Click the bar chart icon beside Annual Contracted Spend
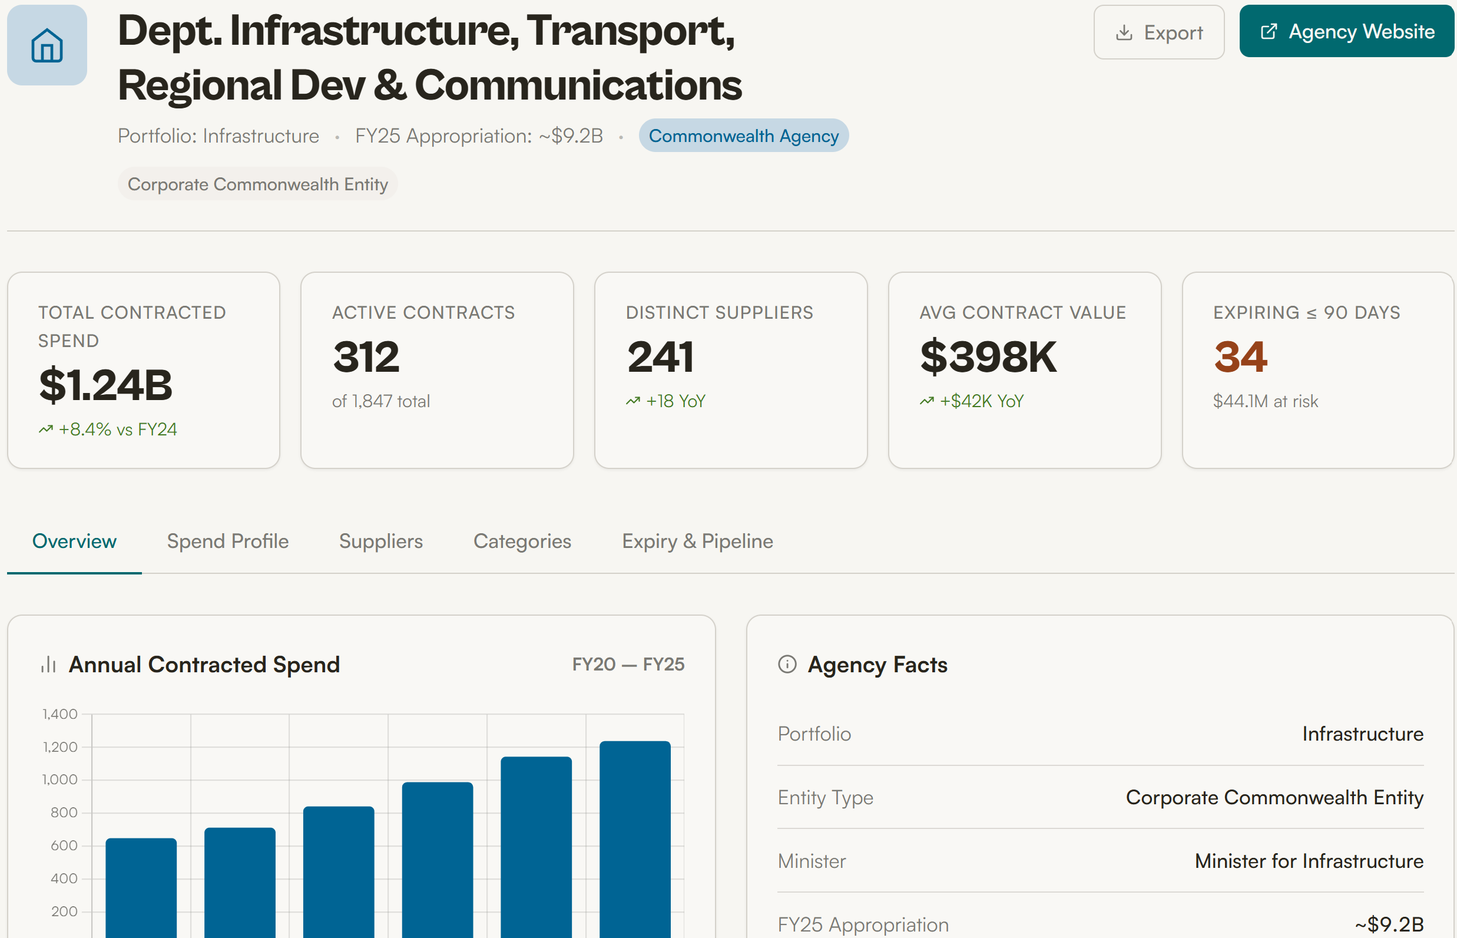 (49, 665)
